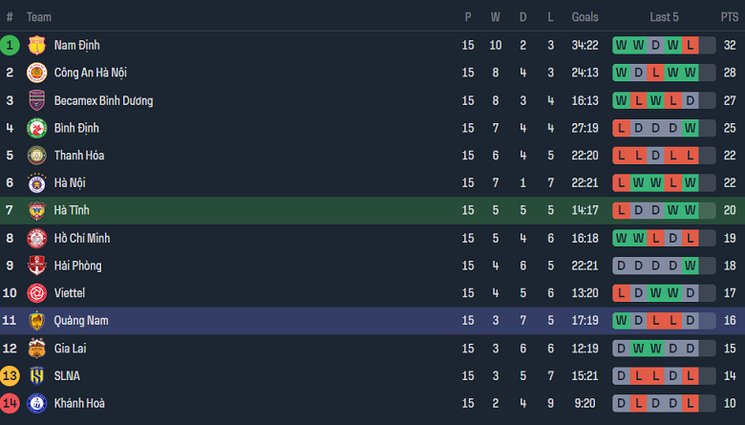Open the Thanh Hóa team page
The width and height of the screenshot is (745, 425).
pos(79,156)
